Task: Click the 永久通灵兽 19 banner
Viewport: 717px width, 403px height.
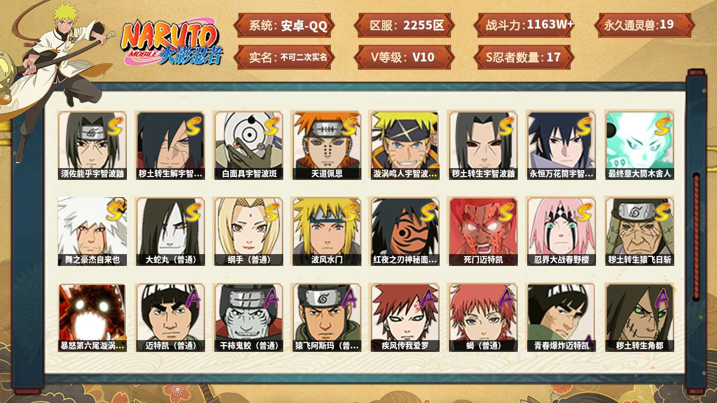Action: point(644,25)
